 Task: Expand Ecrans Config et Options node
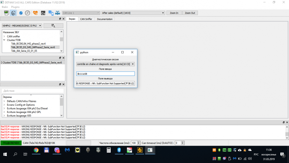[4, 105]
